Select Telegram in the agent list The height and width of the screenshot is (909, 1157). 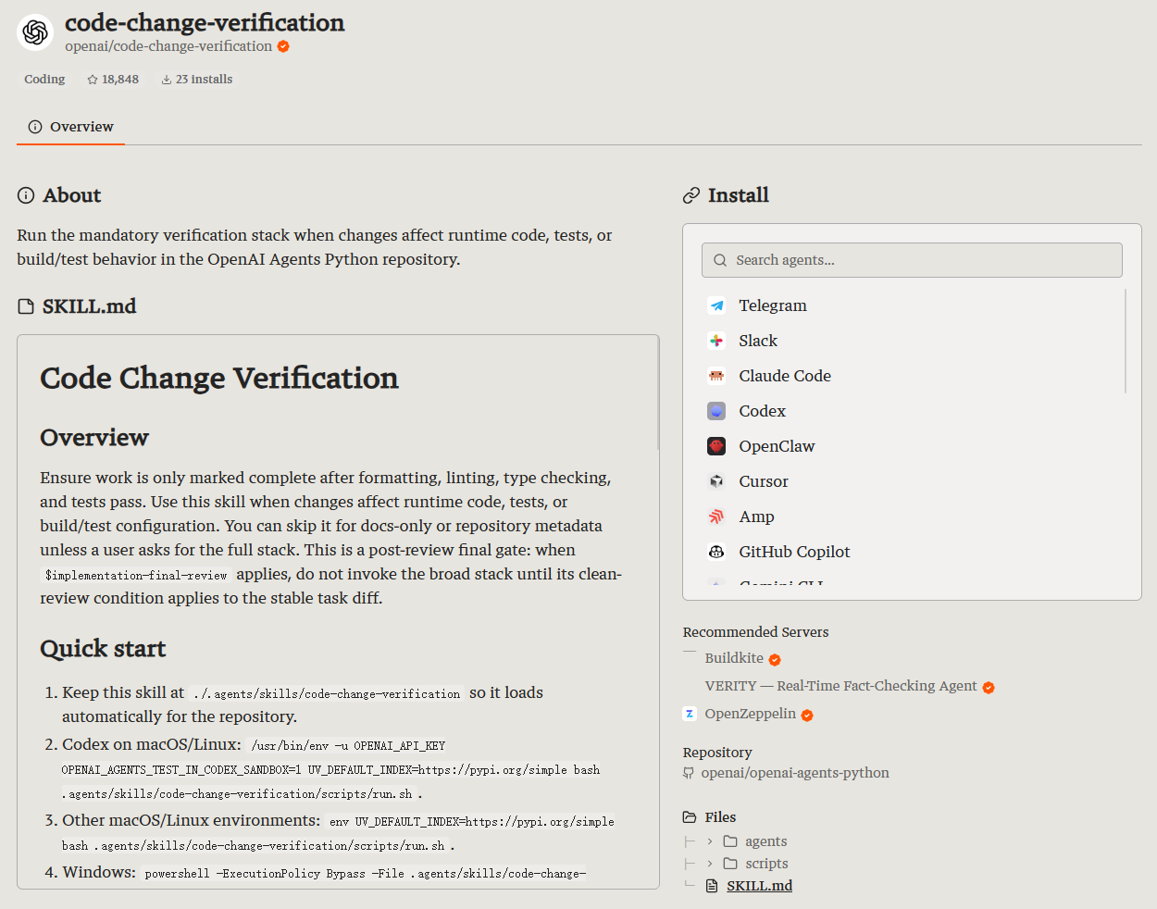coord(773,305)
